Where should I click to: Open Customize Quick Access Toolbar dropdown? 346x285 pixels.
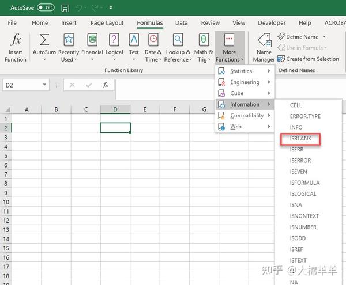tap(111, 8)
